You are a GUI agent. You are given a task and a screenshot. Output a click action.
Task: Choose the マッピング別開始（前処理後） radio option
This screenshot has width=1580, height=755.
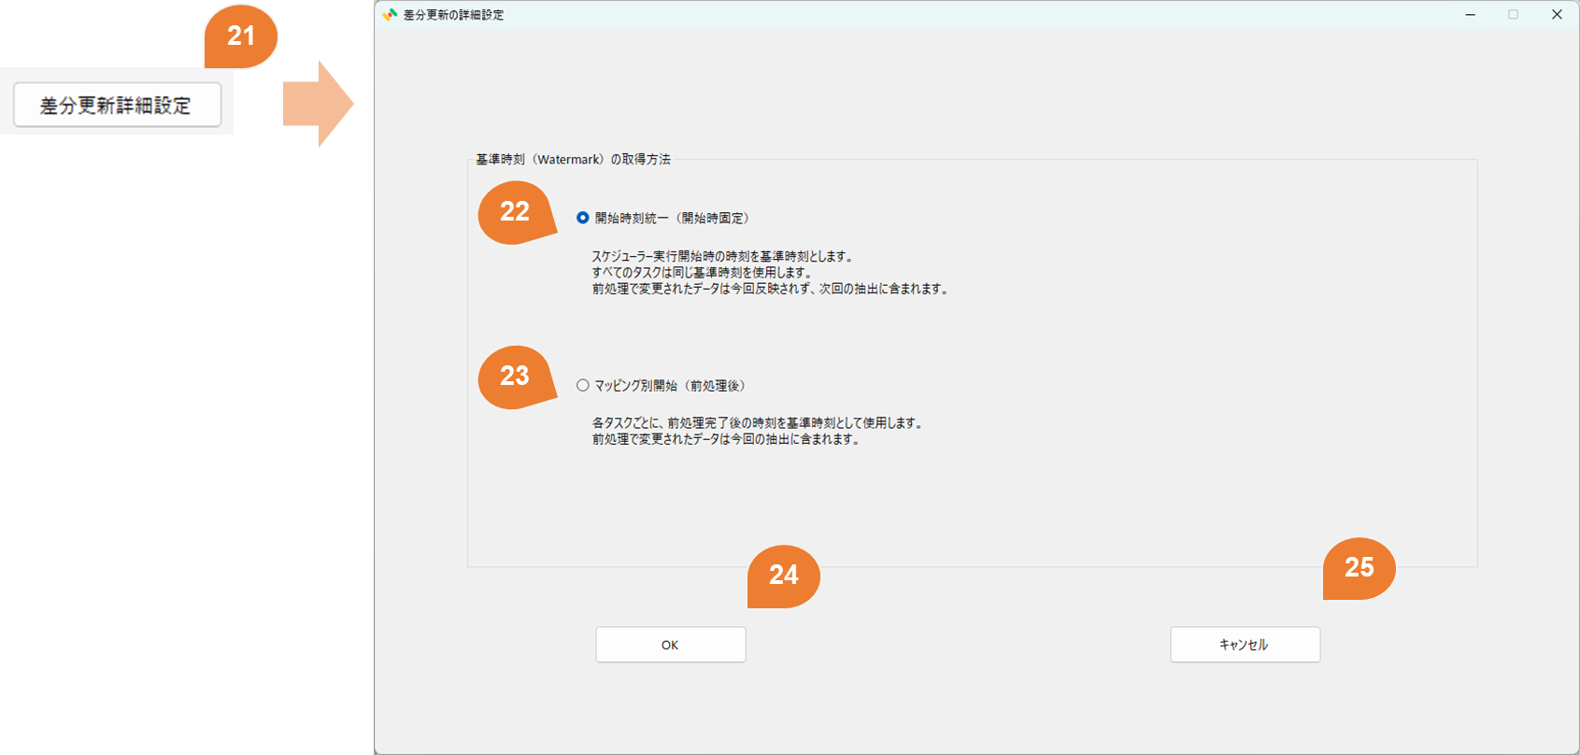(x=583, y=385)
